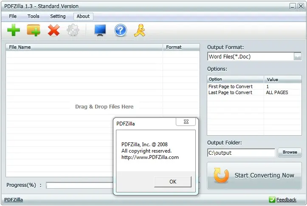Click the Format column header
307x206 pixels.
point(181,47)
